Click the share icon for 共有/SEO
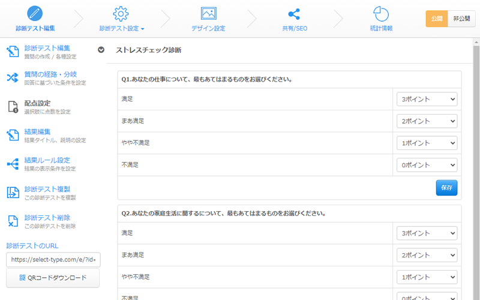 click(294, 13)
